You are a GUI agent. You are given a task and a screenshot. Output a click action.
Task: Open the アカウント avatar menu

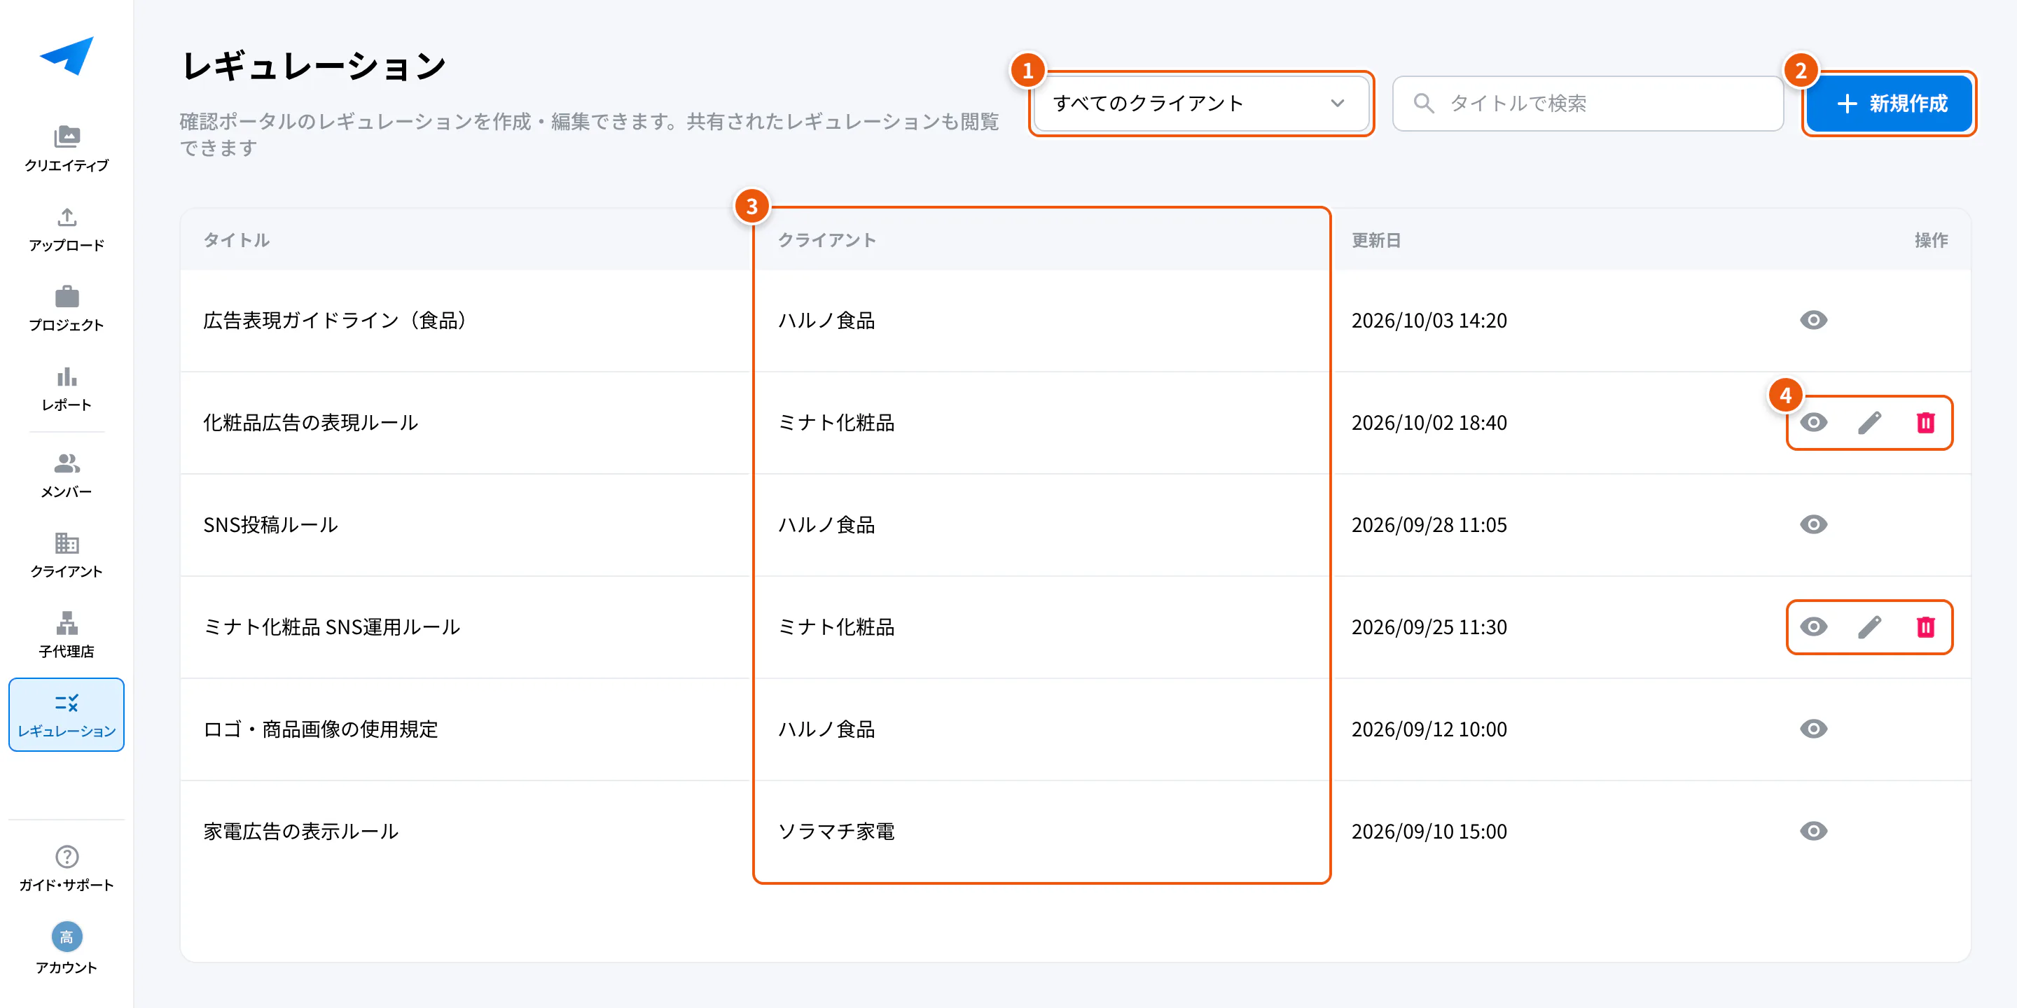tap(67, 948)
